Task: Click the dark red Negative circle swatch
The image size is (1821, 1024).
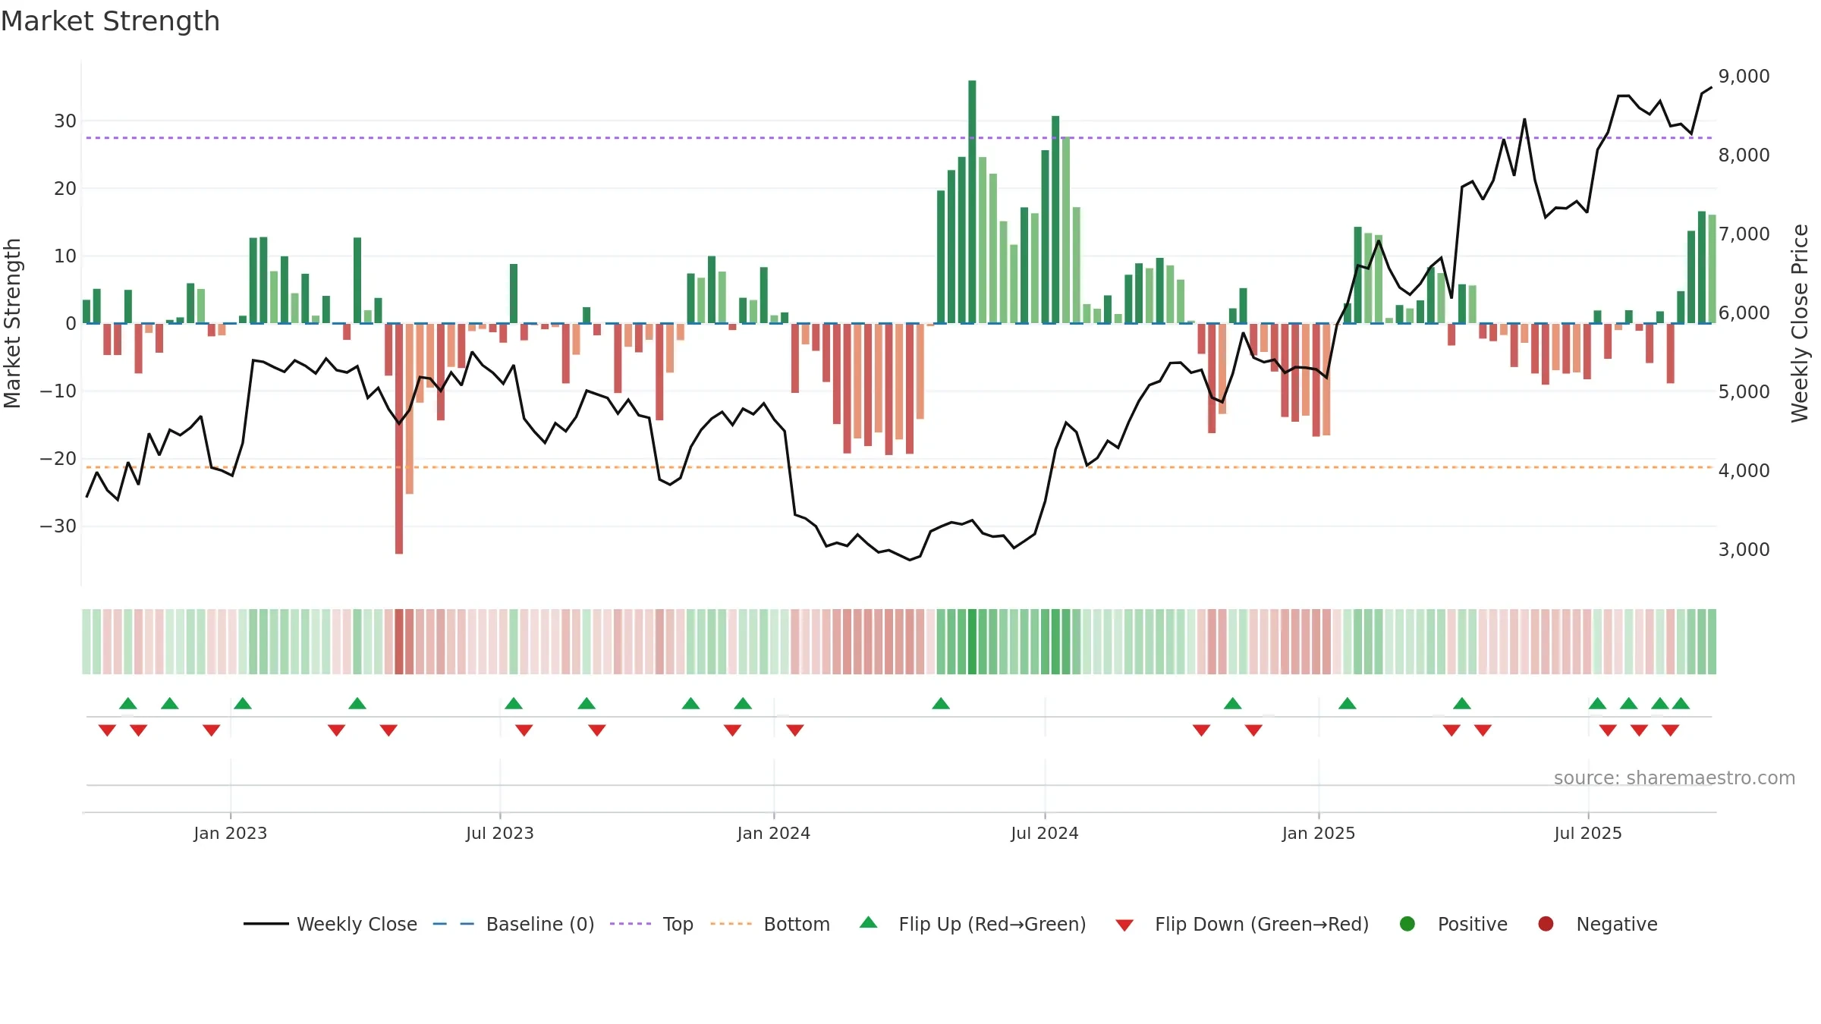Action: [x=1546, y=924]
